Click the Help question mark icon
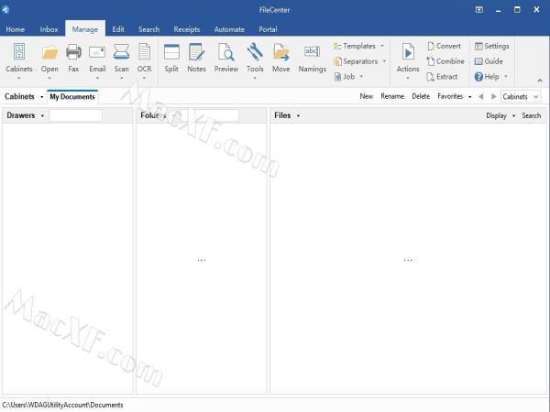 478,77
